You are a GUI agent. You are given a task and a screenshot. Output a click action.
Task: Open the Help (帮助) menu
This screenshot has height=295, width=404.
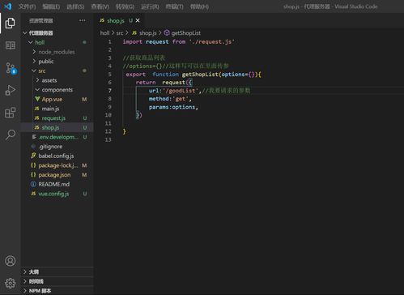click(199, 6)
